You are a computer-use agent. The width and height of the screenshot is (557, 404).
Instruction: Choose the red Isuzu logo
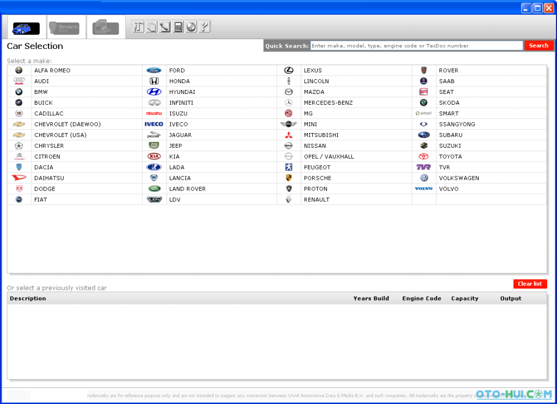pyautogui.click(x=154, y=113)
